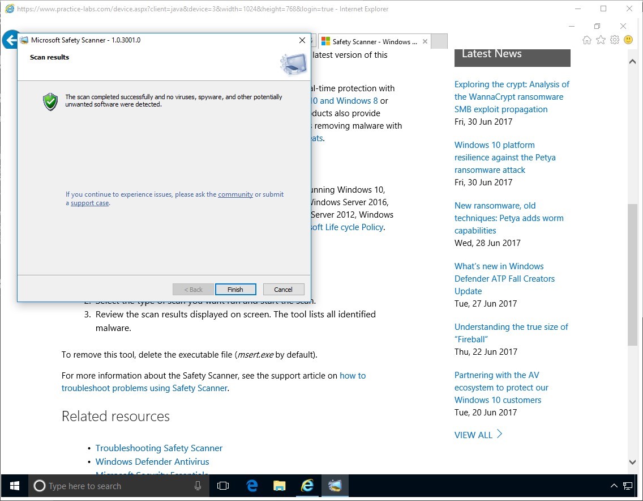Click the page scrollbar up arrow
Viewport: 643px width, 501px height.
pos(632,62)
